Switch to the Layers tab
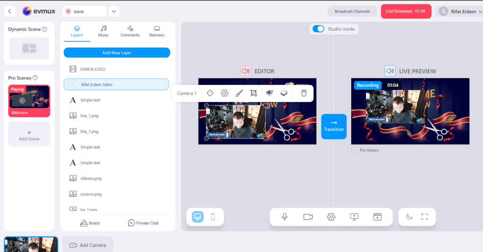The image size is (483, 252). pyautogui.click(x=77, y=32)
